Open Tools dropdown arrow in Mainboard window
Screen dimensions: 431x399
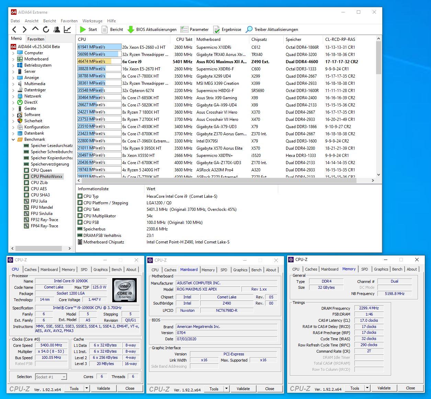tap(226, 389)
